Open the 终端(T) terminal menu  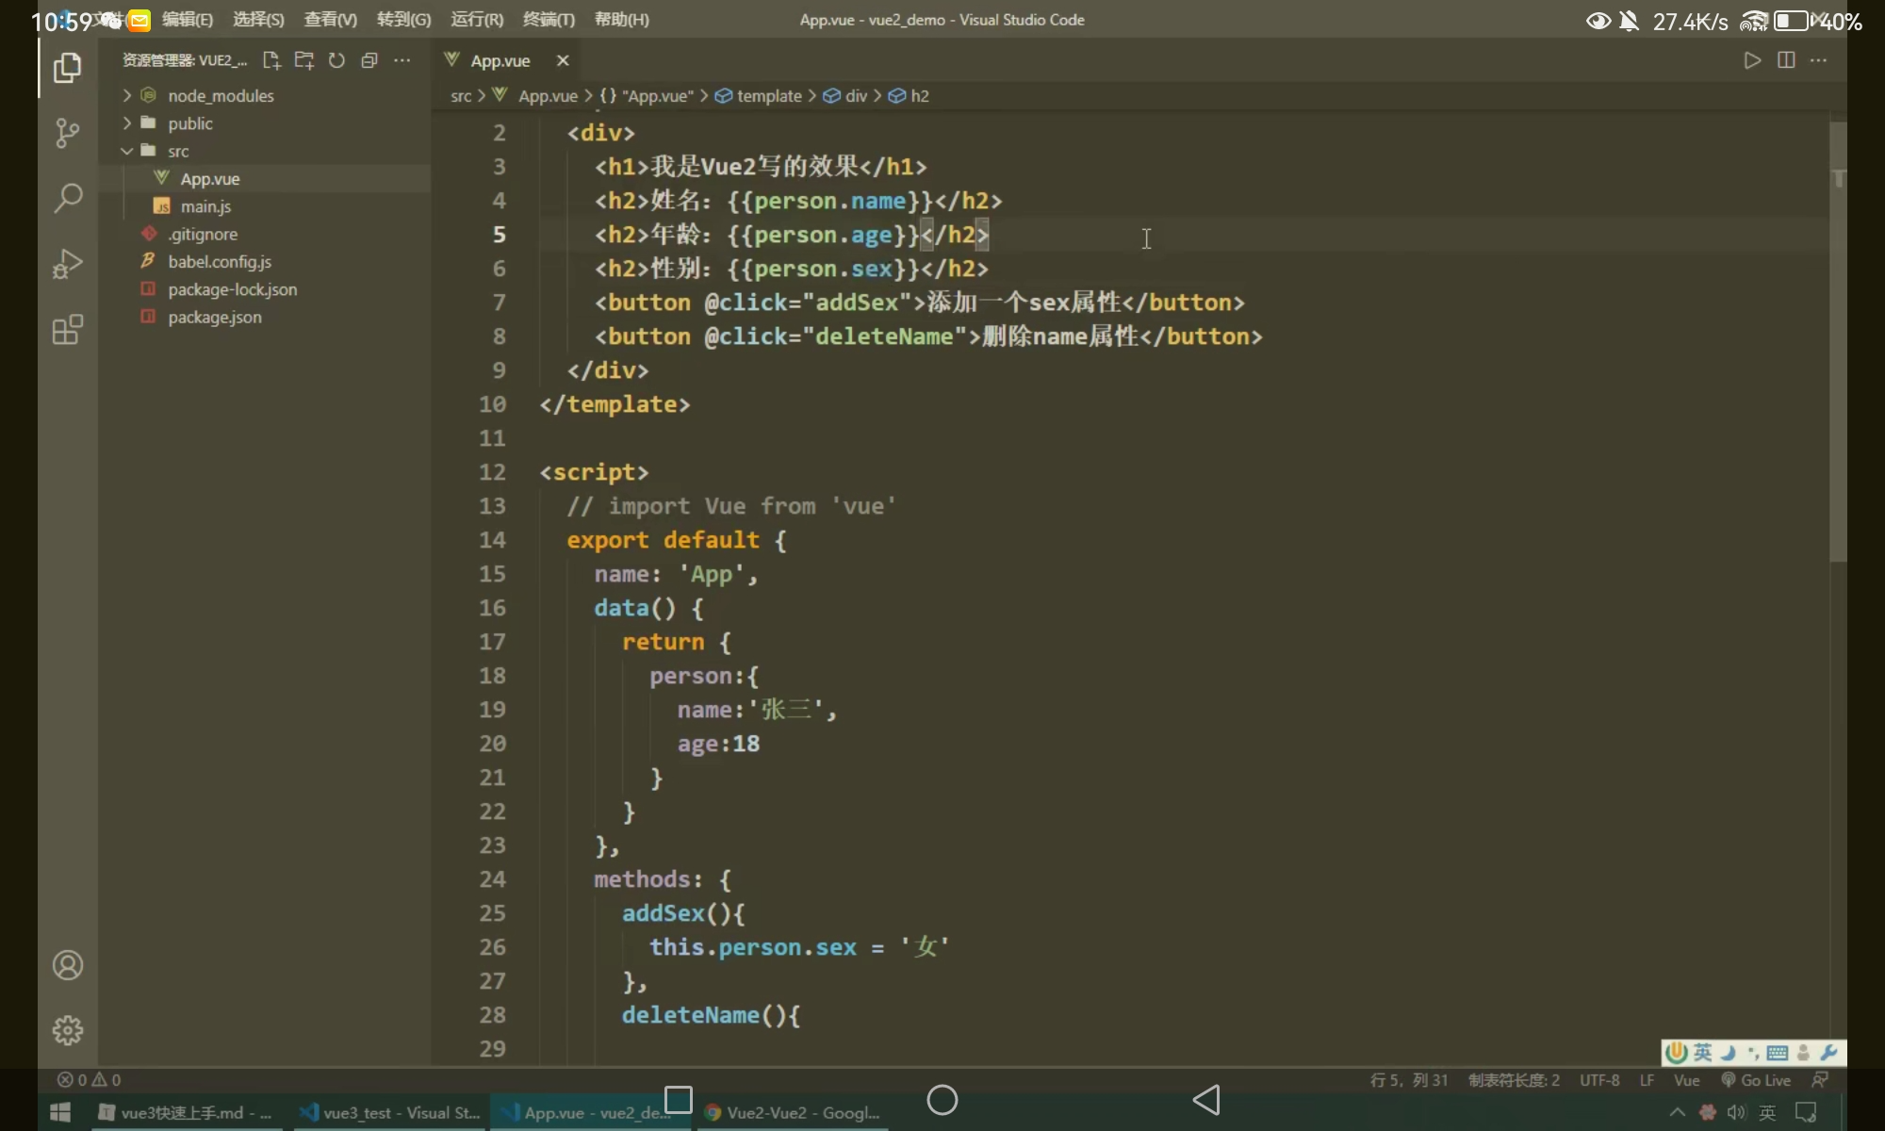pyautogui.click(x=549, y=20)
